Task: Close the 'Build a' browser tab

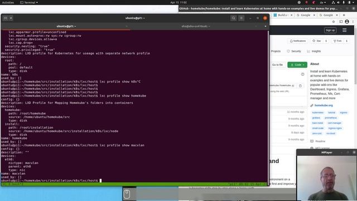Action: point(292,15)
